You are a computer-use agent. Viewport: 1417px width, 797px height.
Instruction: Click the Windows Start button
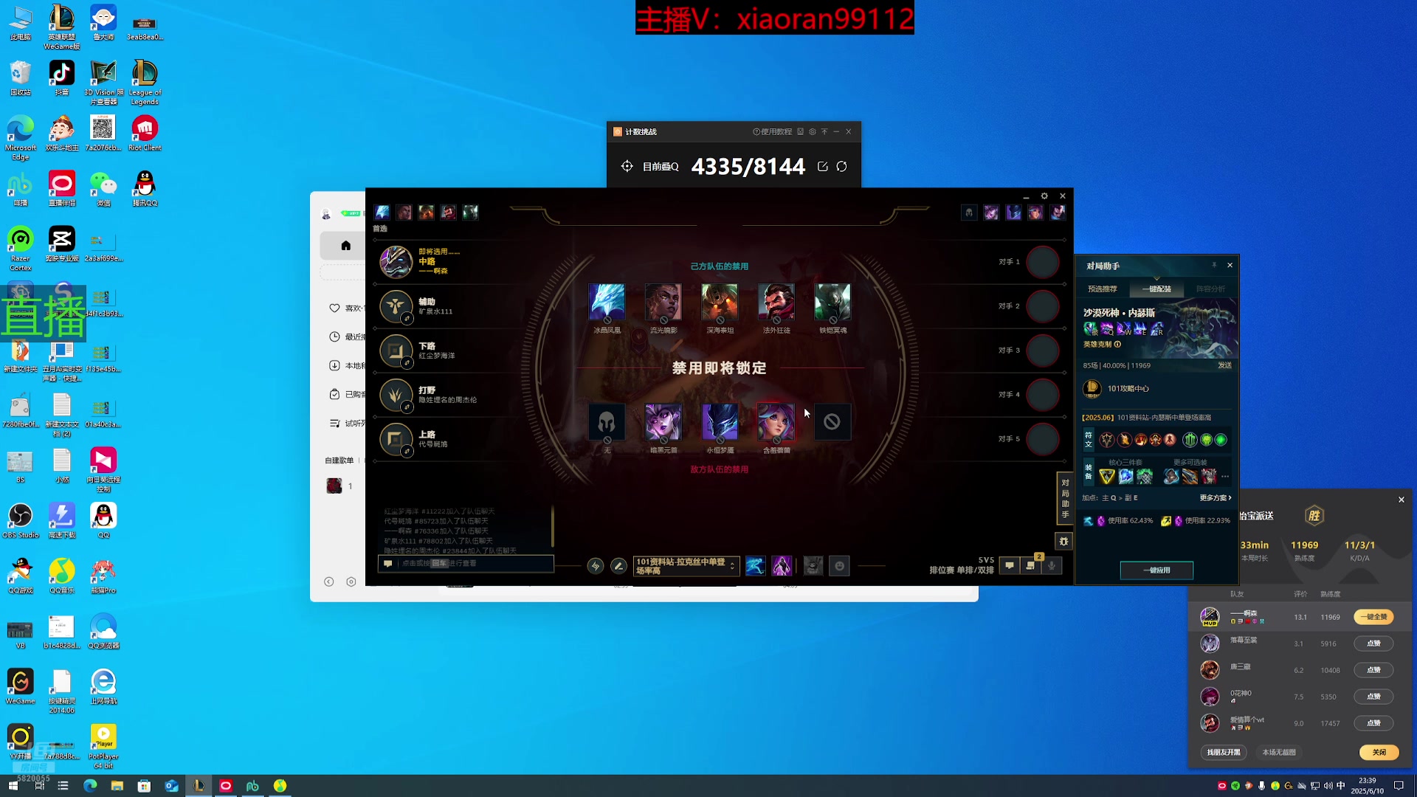[x=13, y=786]
